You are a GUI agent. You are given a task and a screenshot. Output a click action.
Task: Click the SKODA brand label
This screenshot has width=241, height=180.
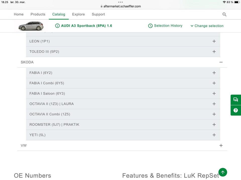(27, 62)
